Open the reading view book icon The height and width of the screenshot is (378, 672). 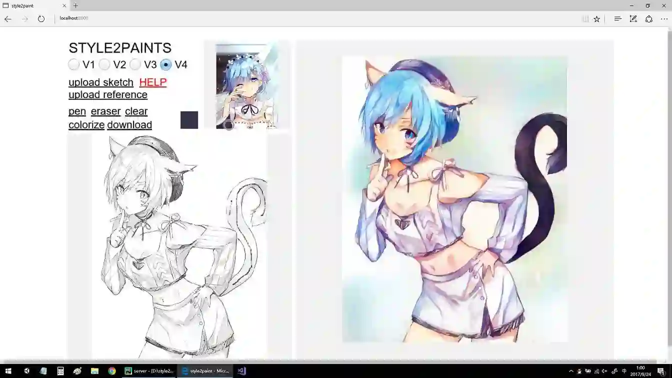click(585, 19)
